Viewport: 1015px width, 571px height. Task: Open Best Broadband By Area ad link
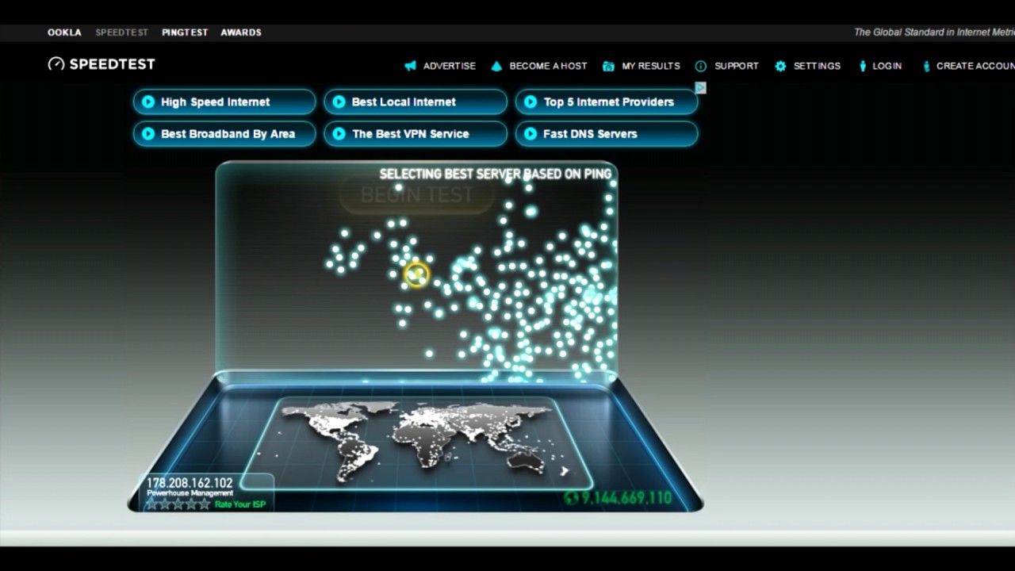coord(224,134)
